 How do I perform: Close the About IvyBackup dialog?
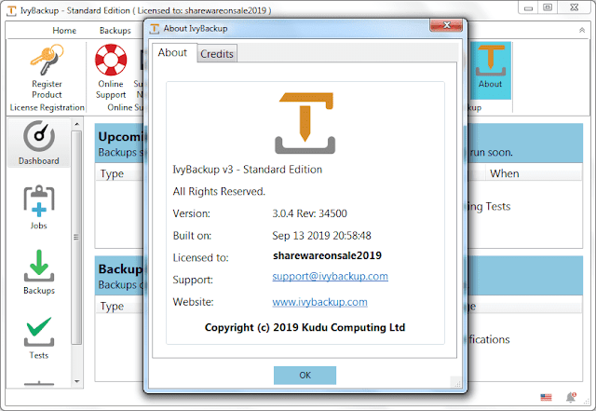pyautogui.click(x=446, y=25)
